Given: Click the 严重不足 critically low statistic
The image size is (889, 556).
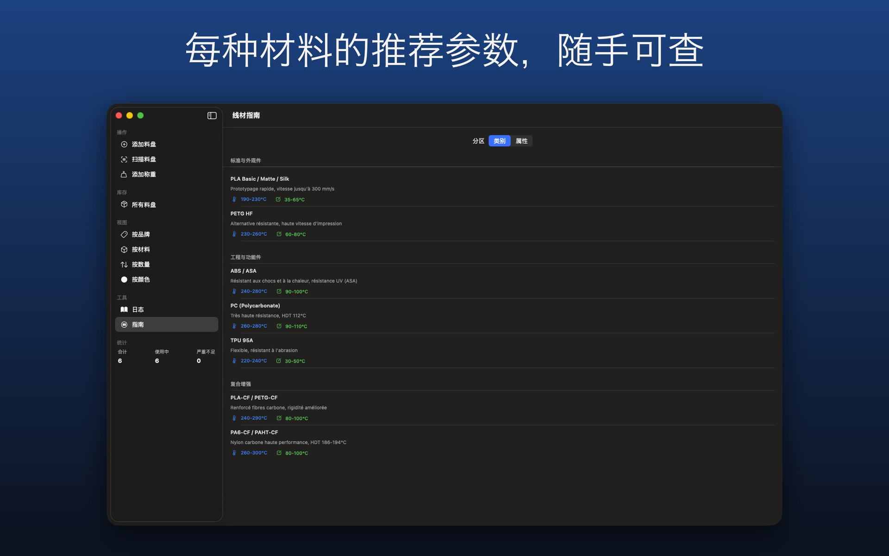Looking at the screenshot, I should click(x=206, y=356).
